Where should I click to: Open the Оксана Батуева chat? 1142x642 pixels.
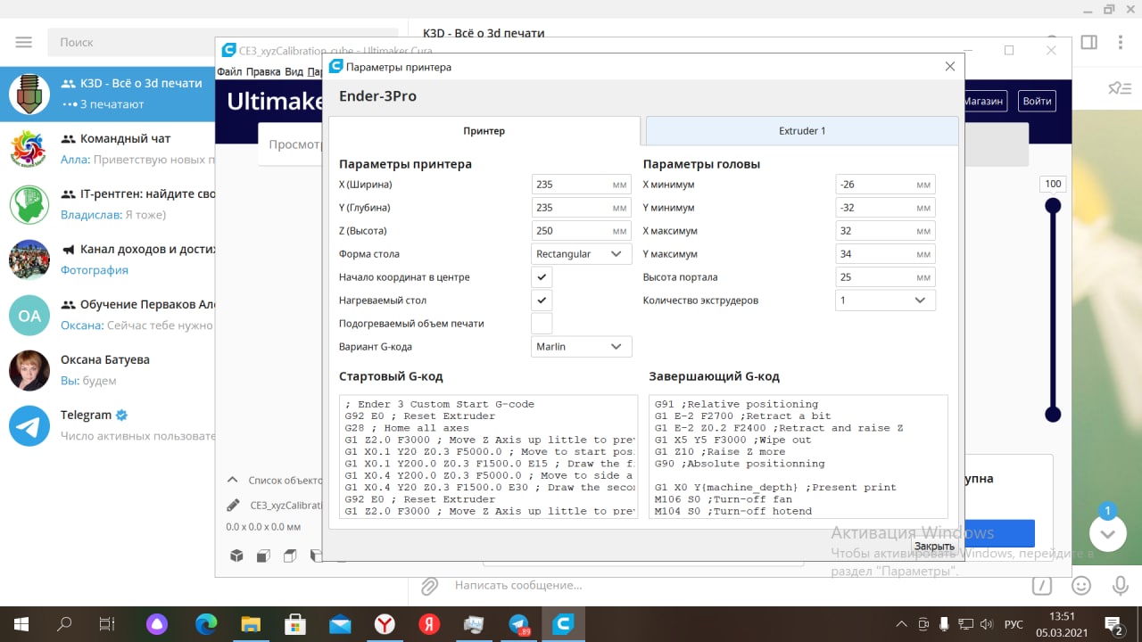pos(108,370)
